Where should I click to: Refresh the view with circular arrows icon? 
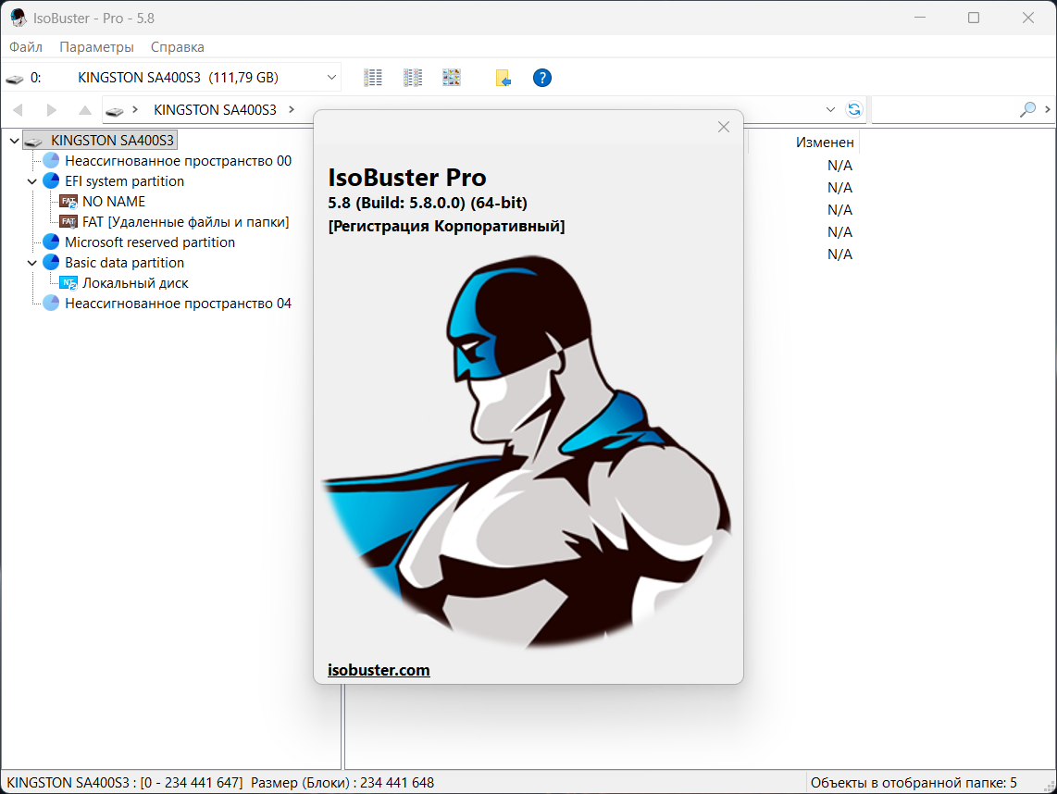point(854,110)
